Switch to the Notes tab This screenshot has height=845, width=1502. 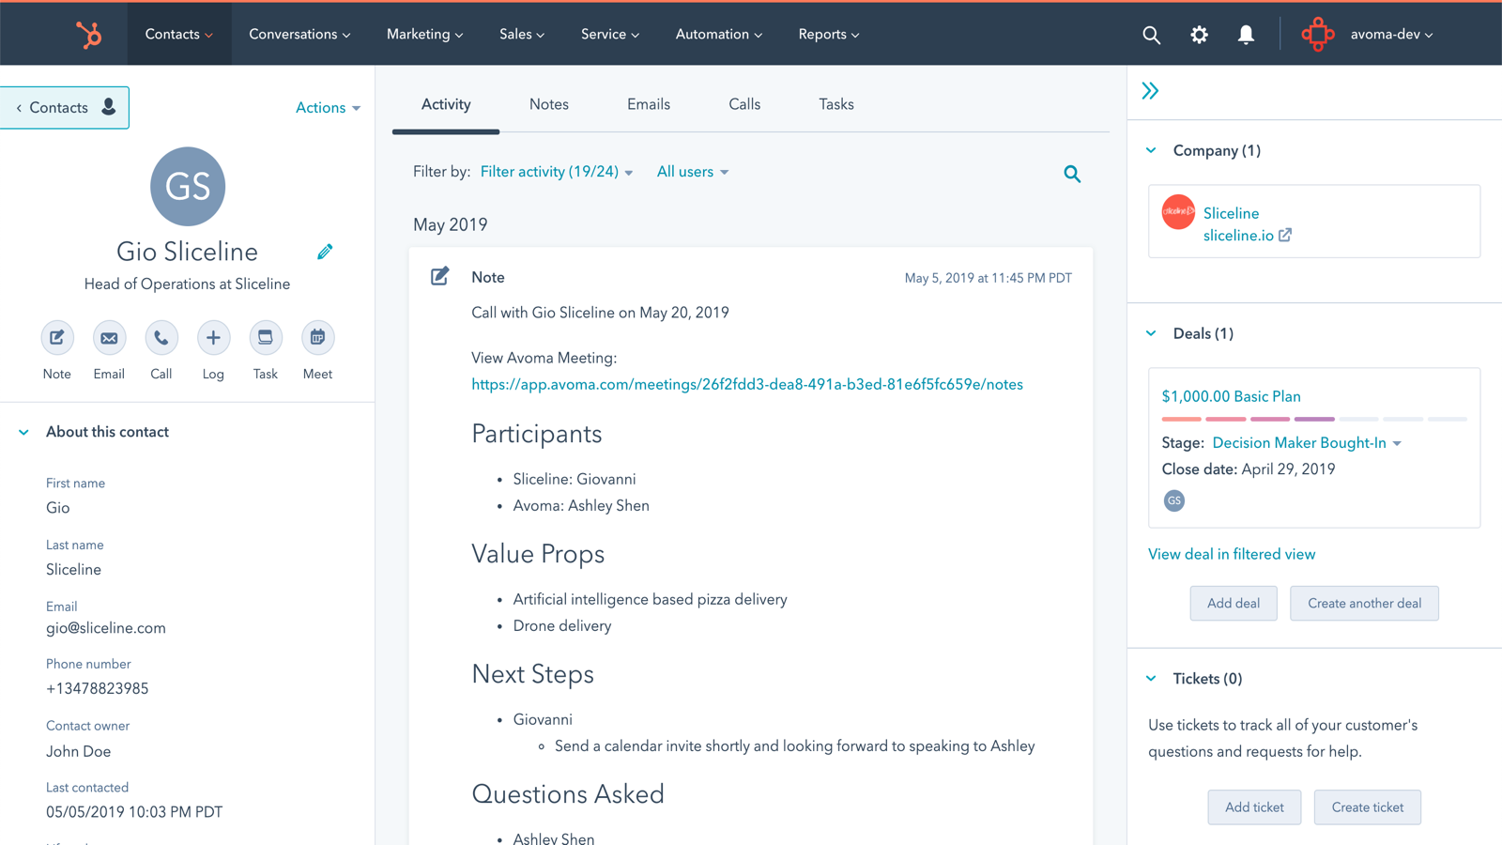(549, 104)
